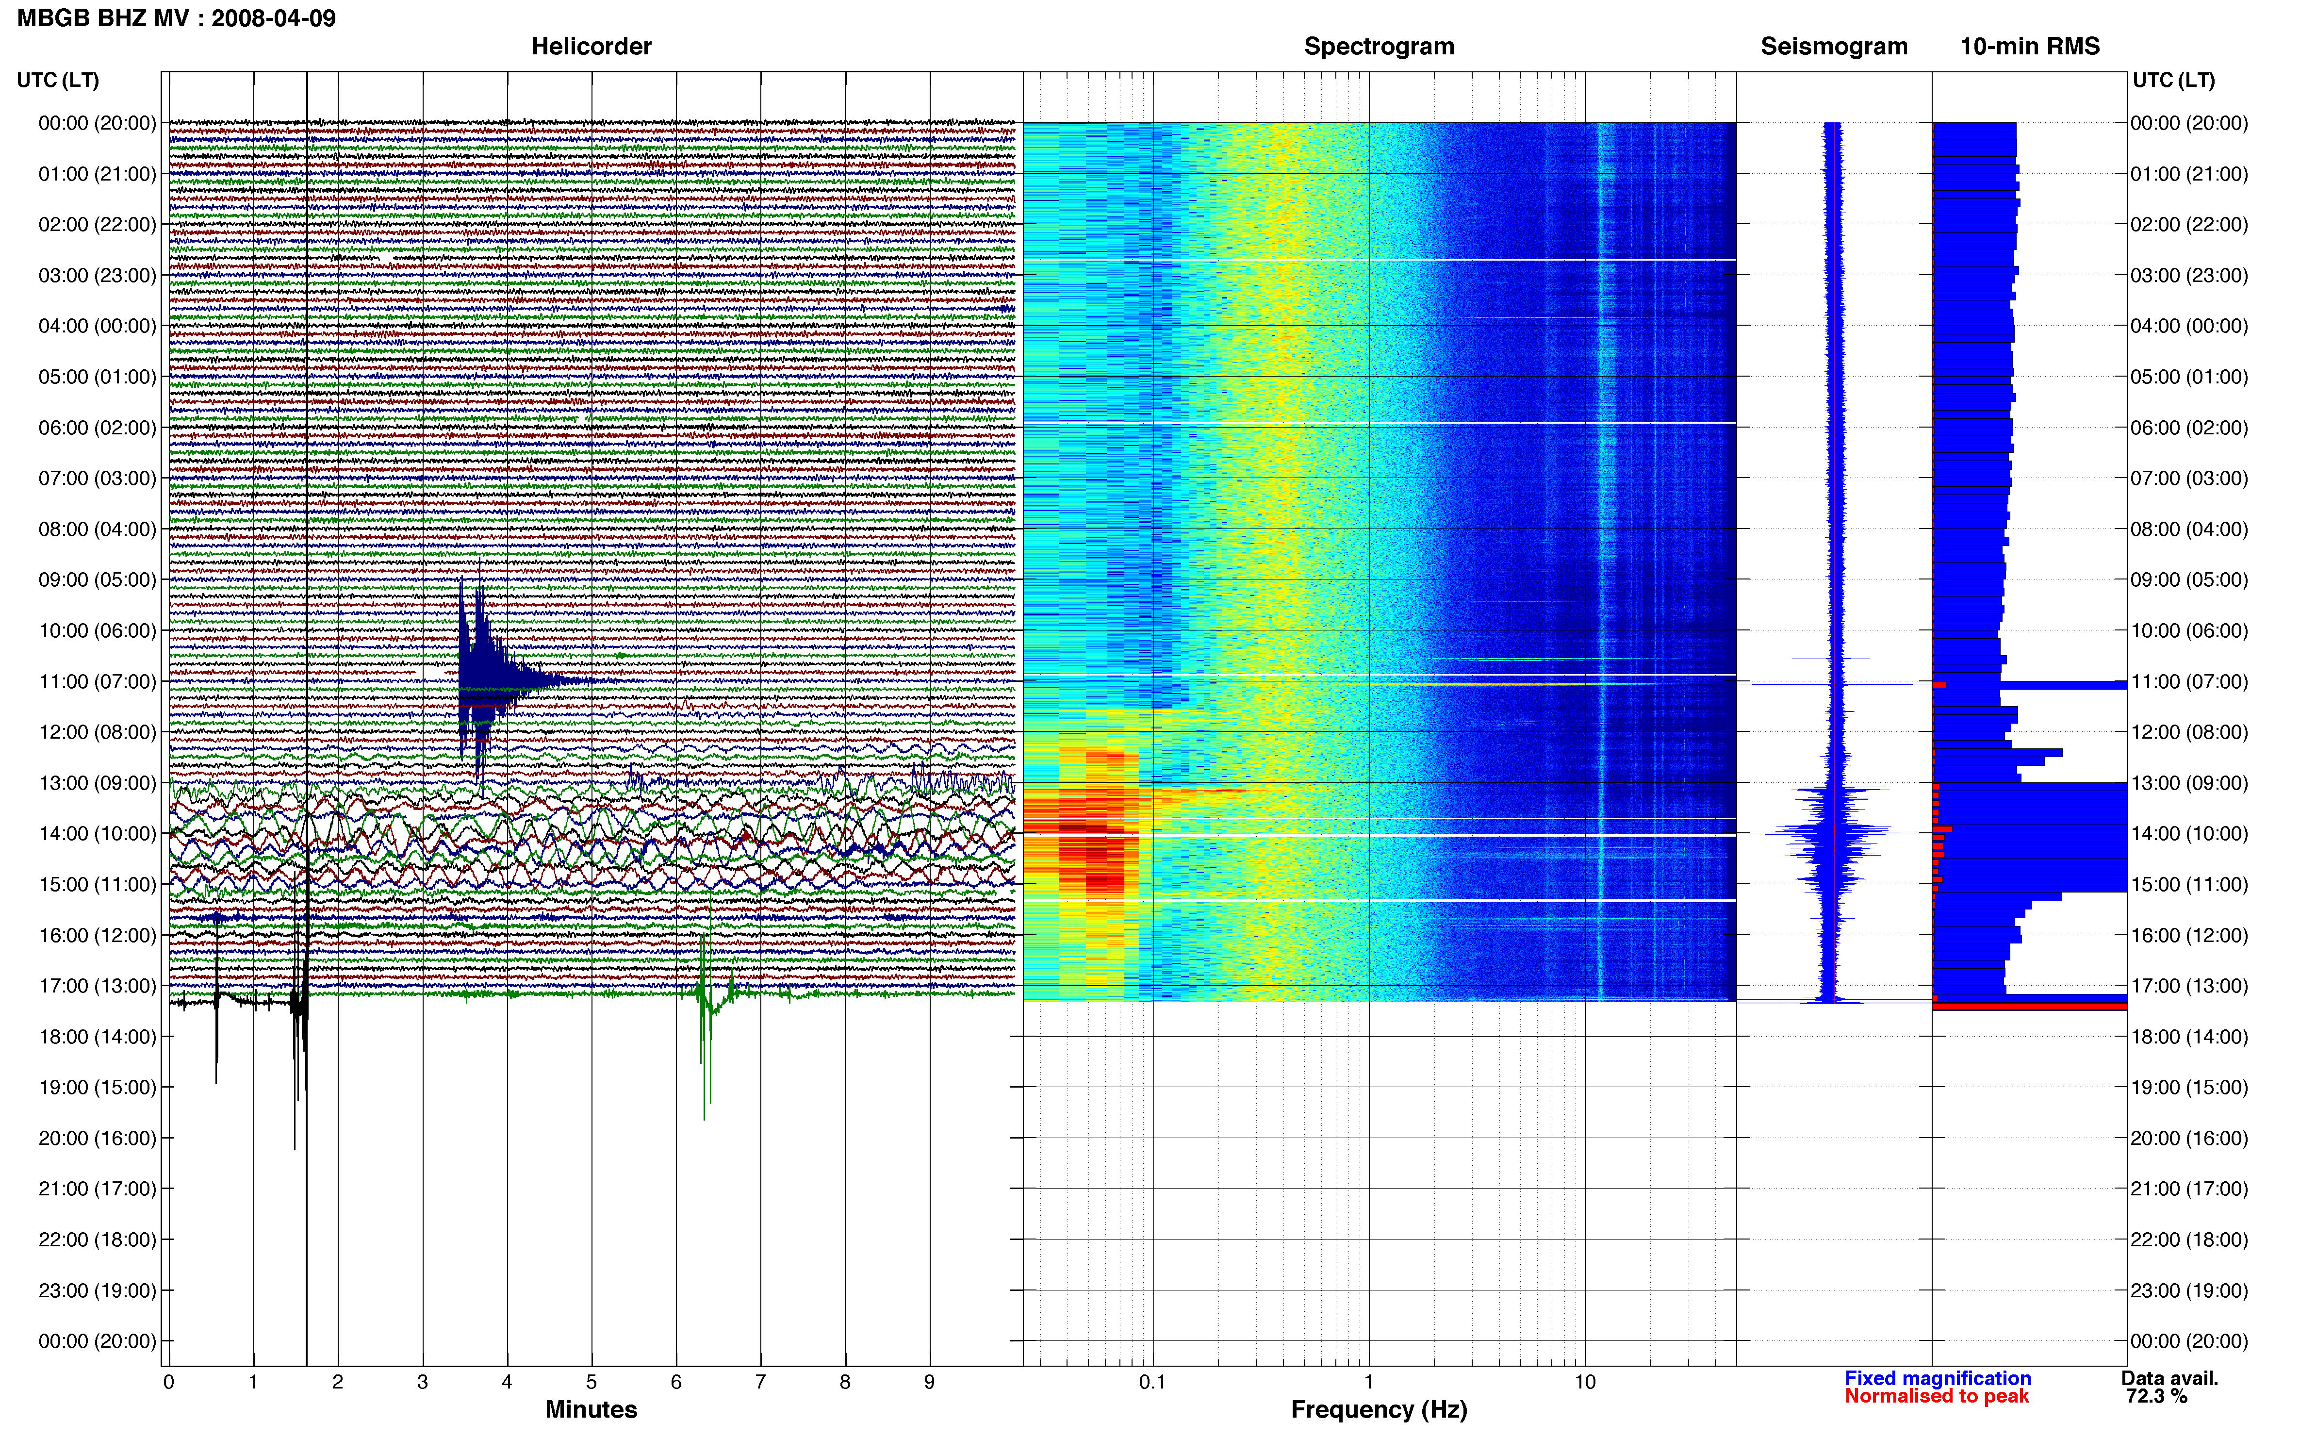Click the 10 Hz frequency tick label
Image resolution: width=2300 pixels, height=1438 pixels.
pos(1584,1382)
